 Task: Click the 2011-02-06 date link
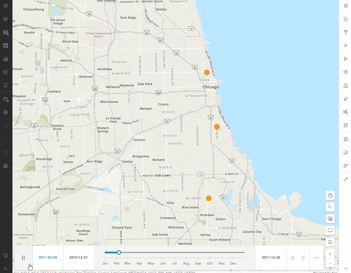click(x=48, y=257)
